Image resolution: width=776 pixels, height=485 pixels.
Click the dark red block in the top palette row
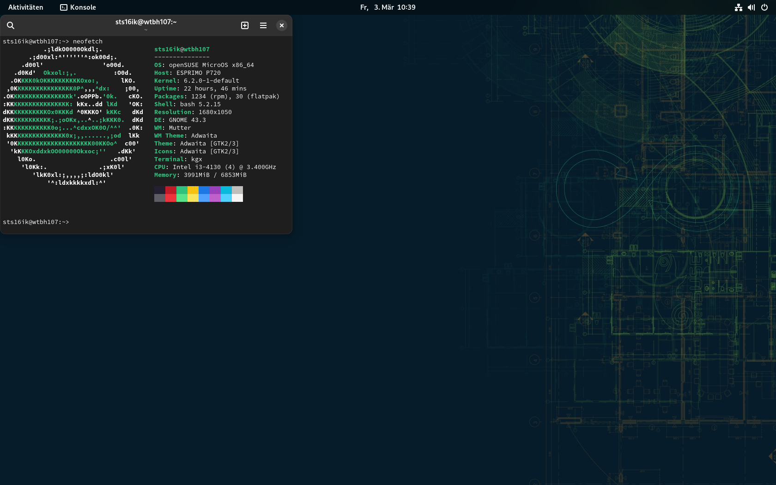[171, 190]
